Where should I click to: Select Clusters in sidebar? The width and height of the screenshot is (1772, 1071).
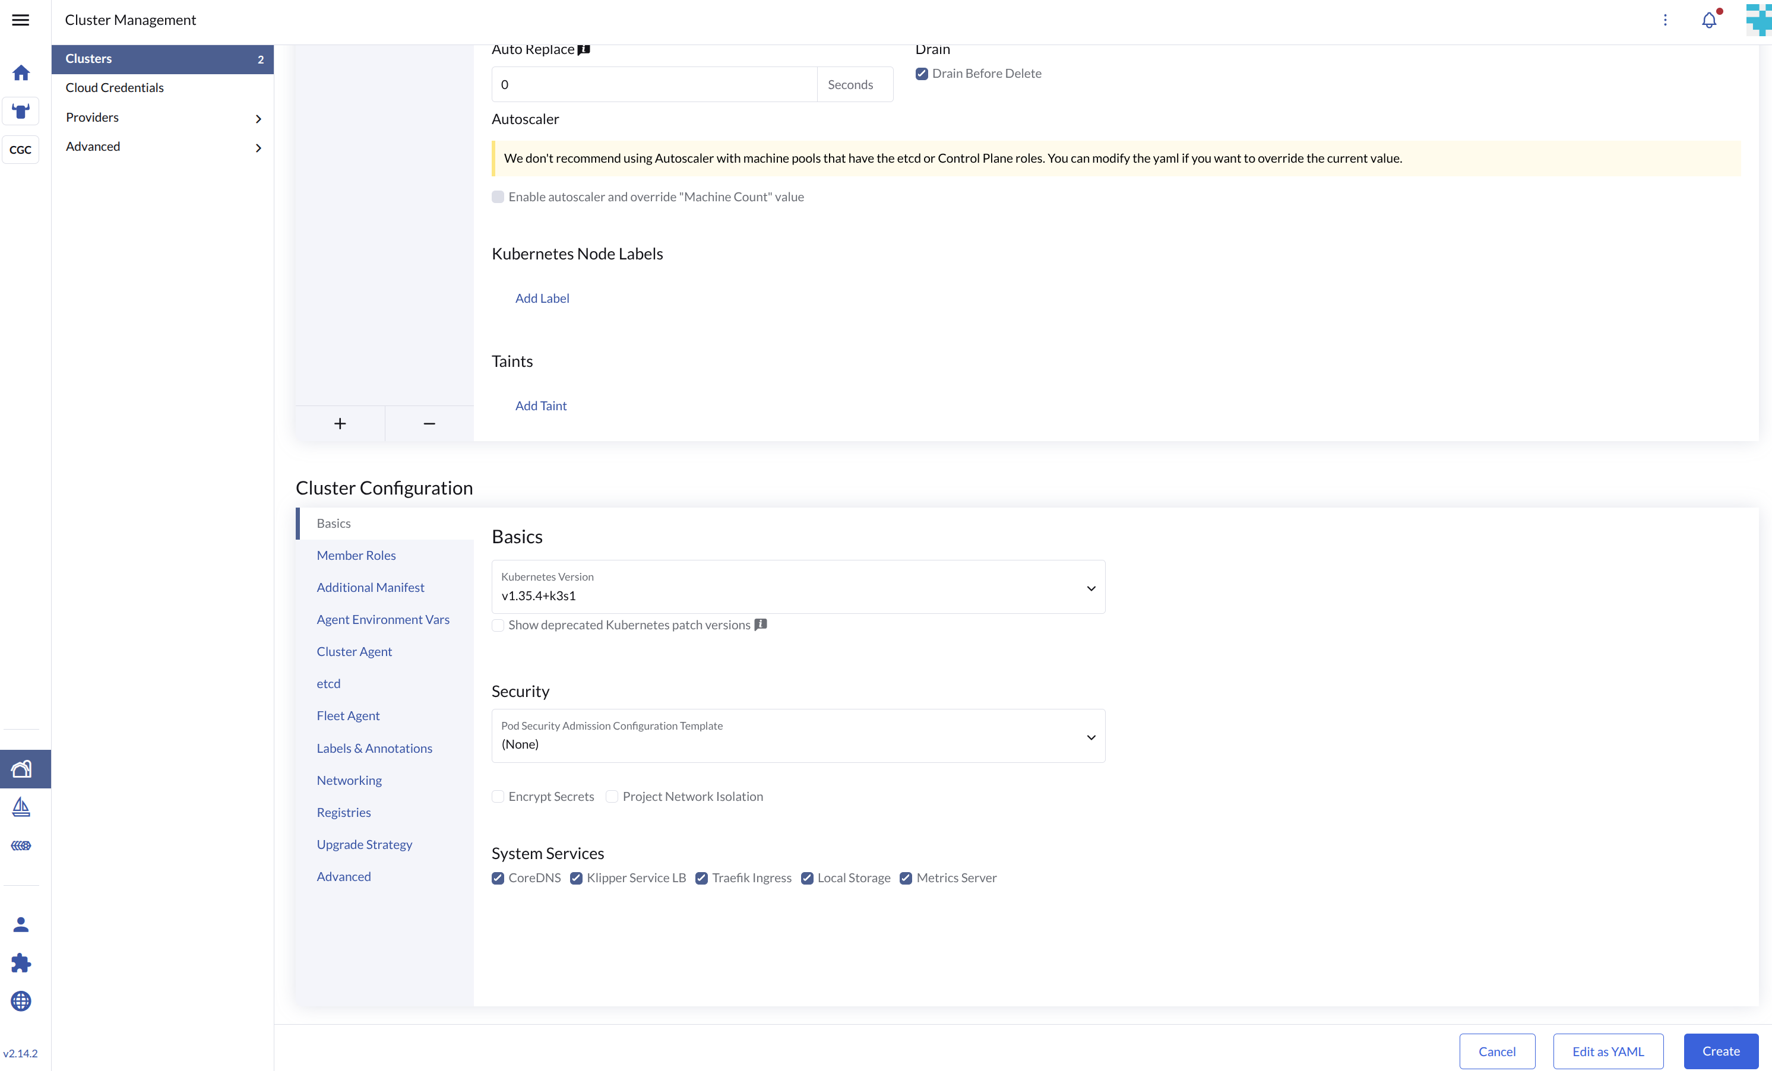(x=163, y=59)
